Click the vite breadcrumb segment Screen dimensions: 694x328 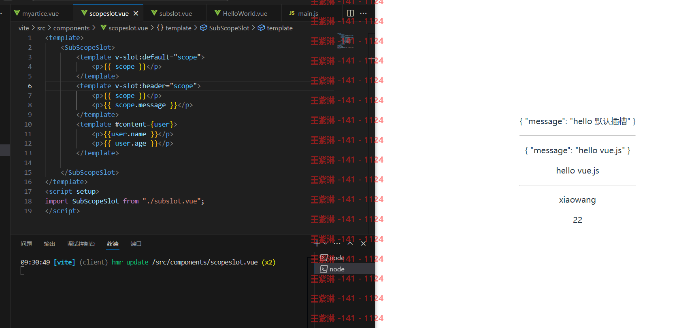pos(24,28)
